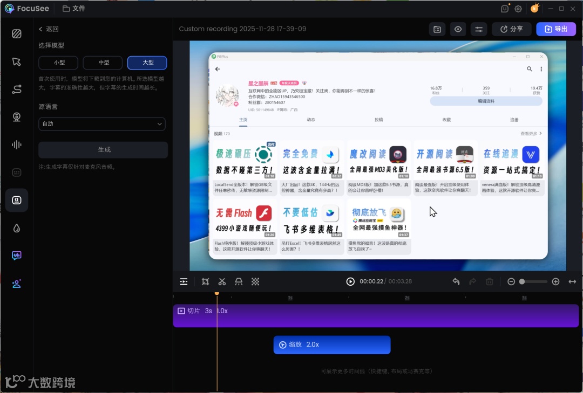This screenshot has height=393, width=583.
Task: Open the 极速硬压 video thumbnail
Action: [x=245, y=161]
